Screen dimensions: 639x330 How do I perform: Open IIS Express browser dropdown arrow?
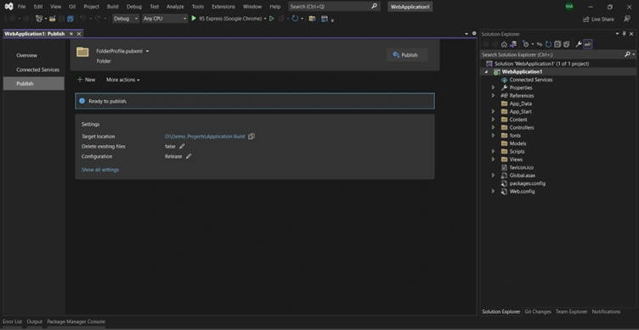tap(265, 19)
